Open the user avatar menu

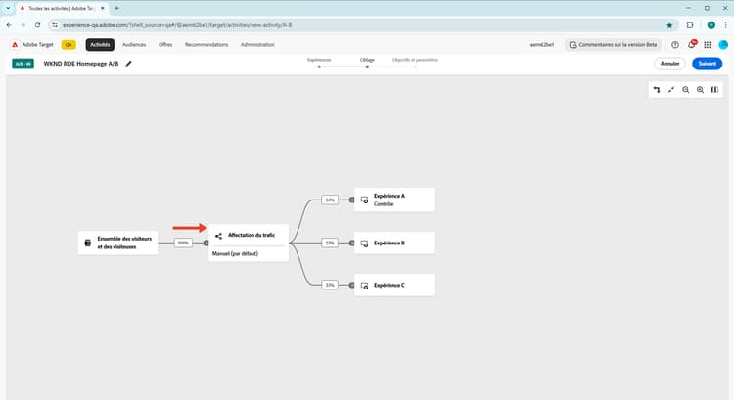[723, 44]
